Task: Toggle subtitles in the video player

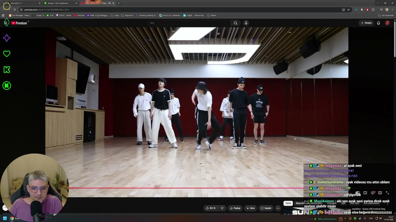Action: pos(365,193)
